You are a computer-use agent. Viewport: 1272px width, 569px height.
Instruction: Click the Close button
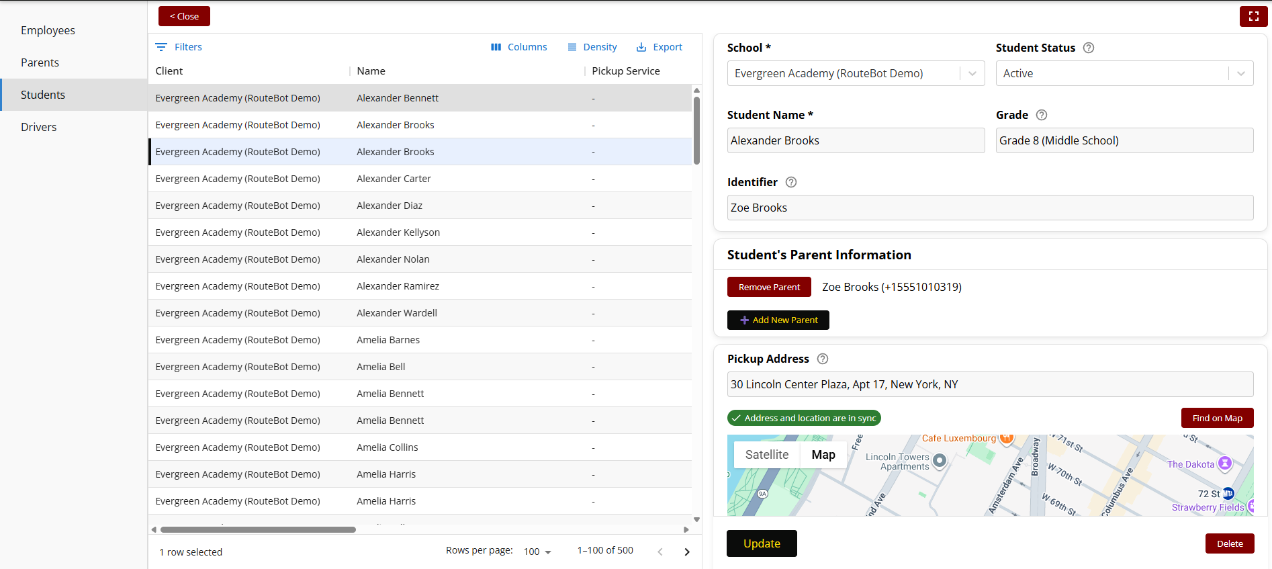tap(184, 16)
